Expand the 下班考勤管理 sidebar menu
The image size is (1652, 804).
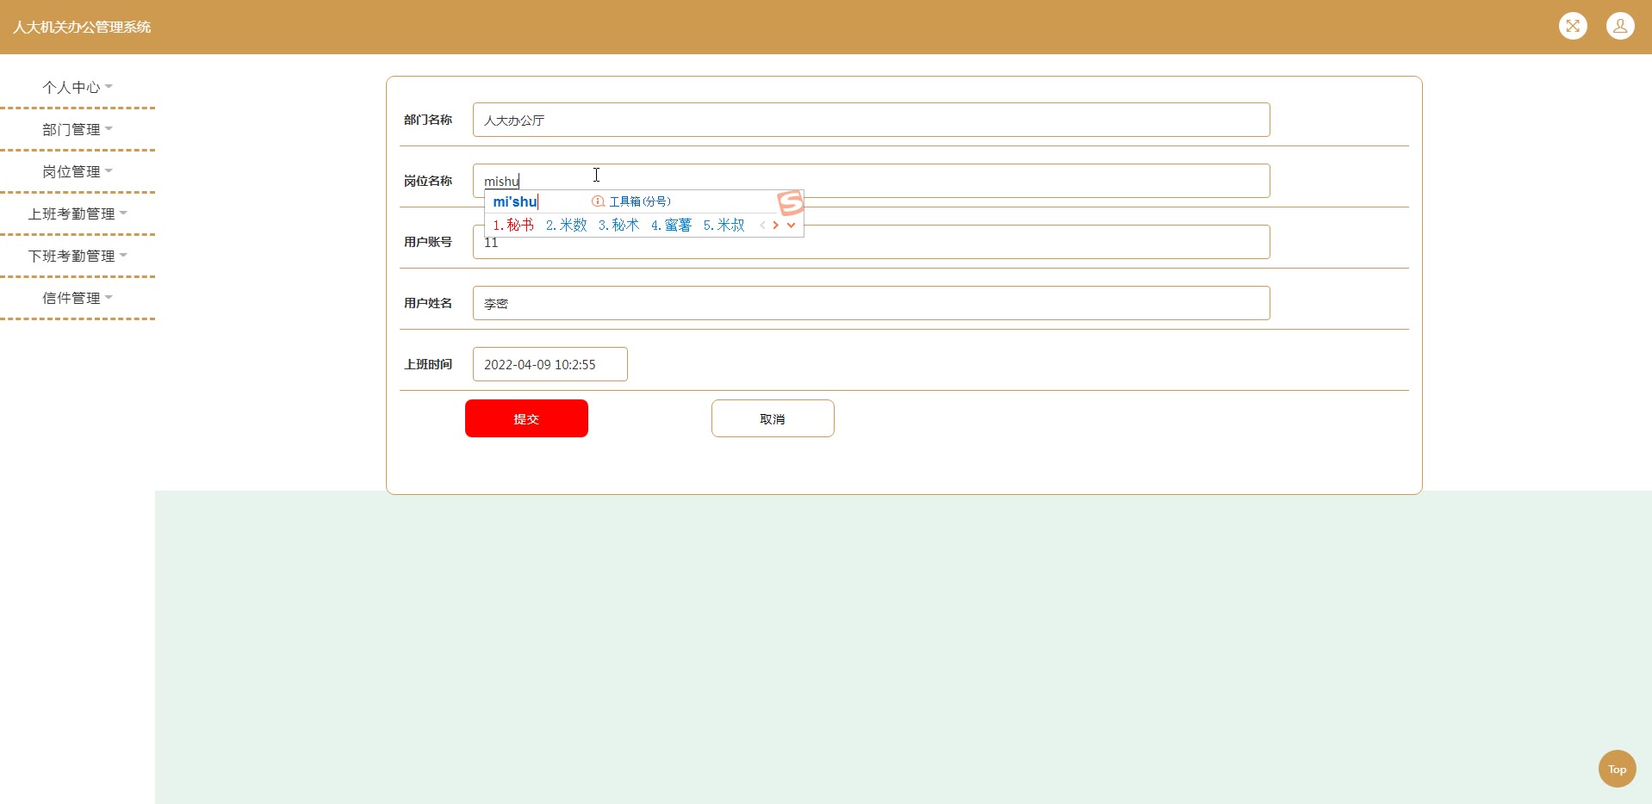pyautogui.click(x=78, y=256)
